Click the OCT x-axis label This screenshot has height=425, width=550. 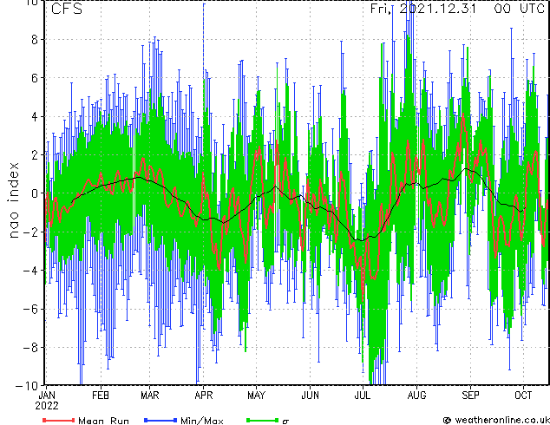523,396
